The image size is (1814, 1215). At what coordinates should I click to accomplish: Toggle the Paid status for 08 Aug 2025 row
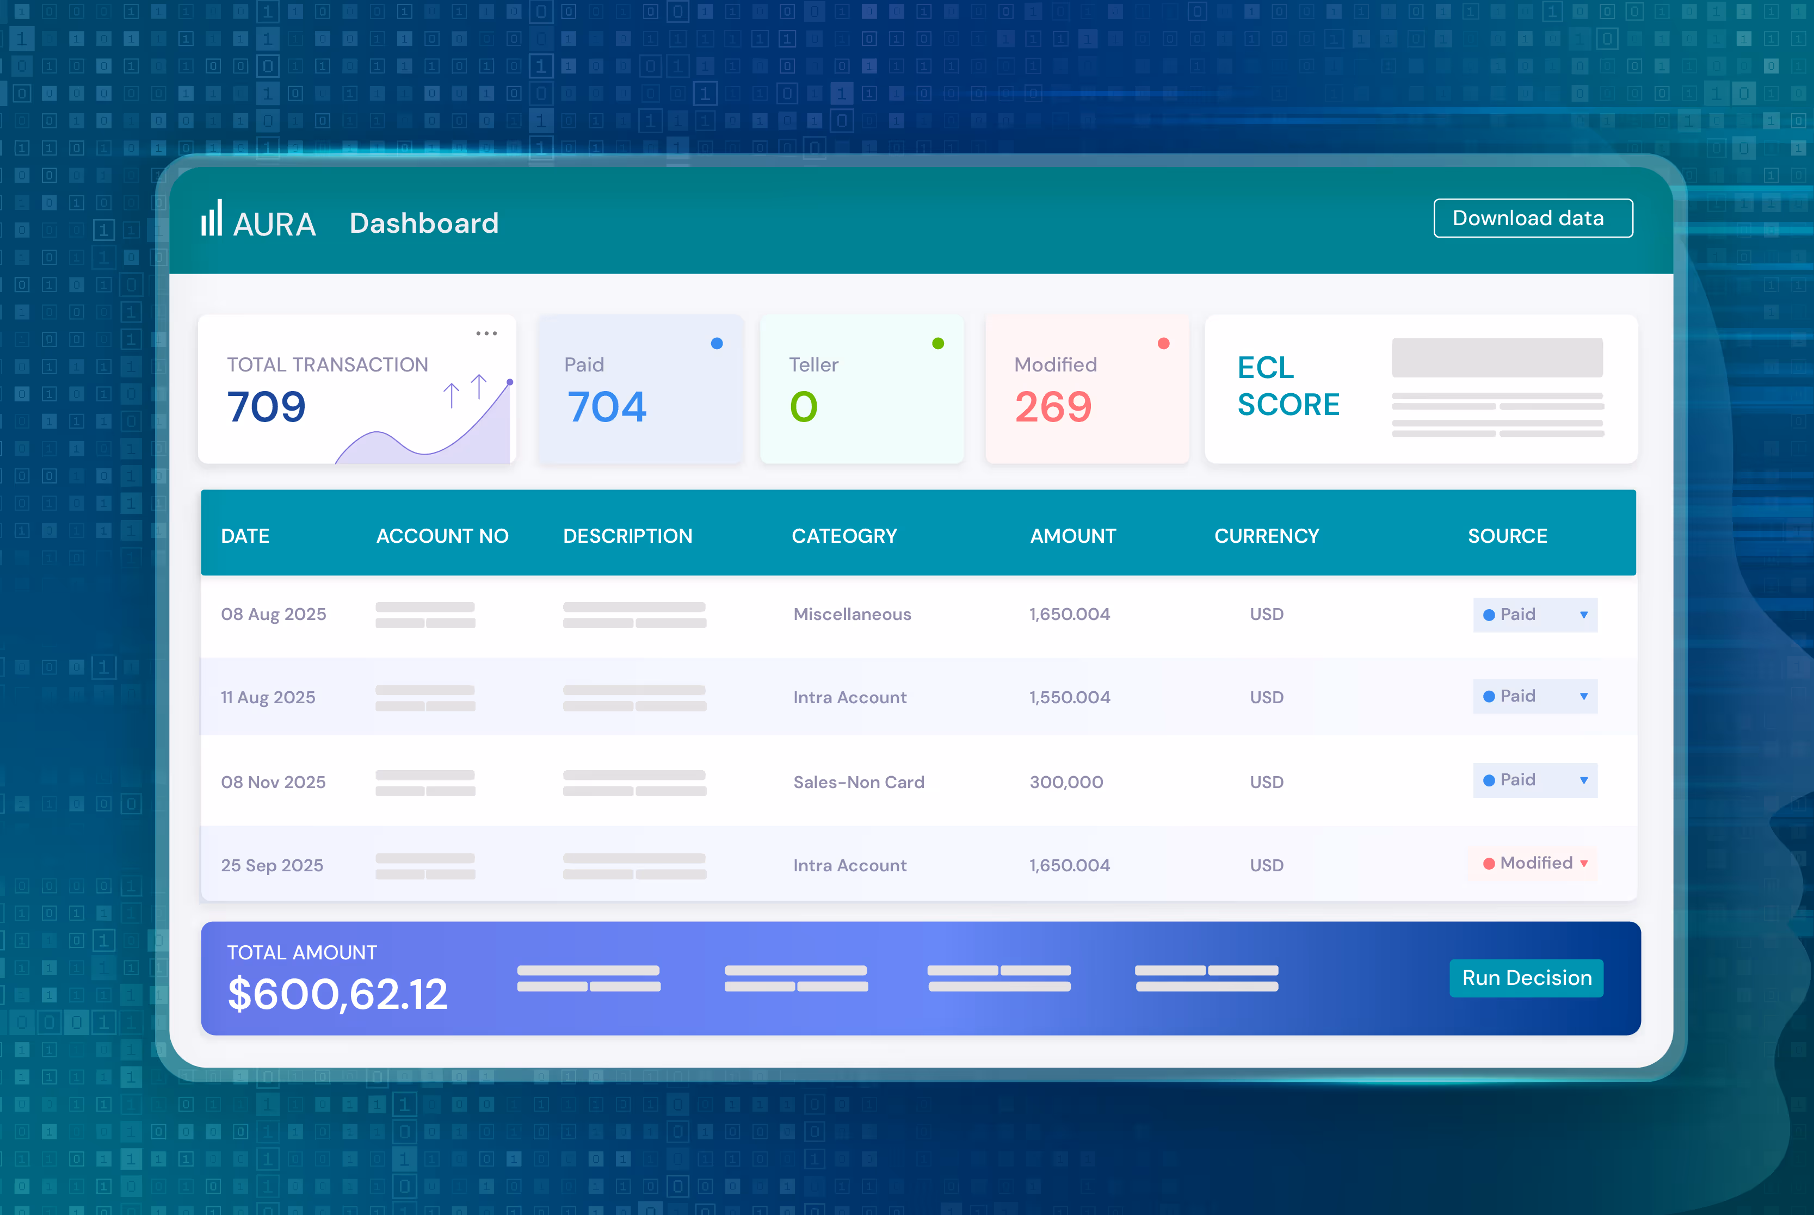click(1535, 615)
